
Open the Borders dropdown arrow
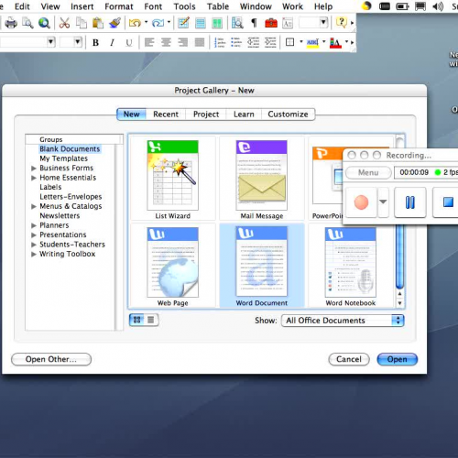pyautogui.click(x=301, y=41)
